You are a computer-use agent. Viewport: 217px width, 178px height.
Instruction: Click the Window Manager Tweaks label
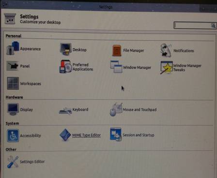pyautogui.click(x=187, y=68)
